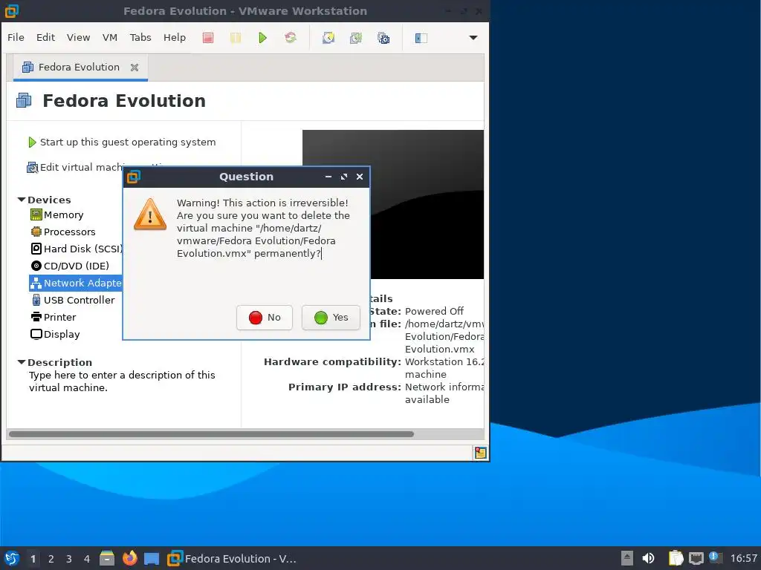Open the Help menu
This screenshot has height=570, width=761.
coord(174,37)
